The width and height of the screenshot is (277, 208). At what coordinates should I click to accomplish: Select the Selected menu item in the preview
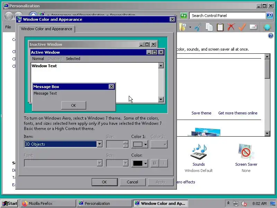click(73, 59)
